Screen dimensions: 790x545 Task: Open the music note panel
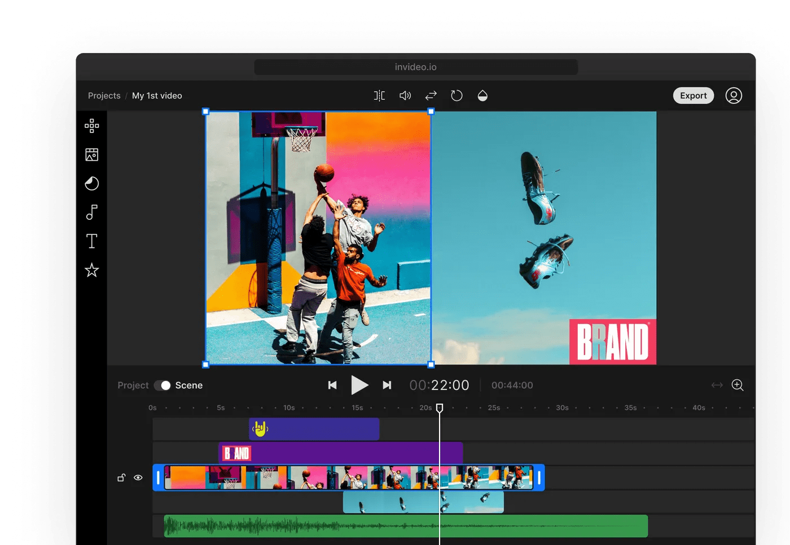[x=92, y=212]
